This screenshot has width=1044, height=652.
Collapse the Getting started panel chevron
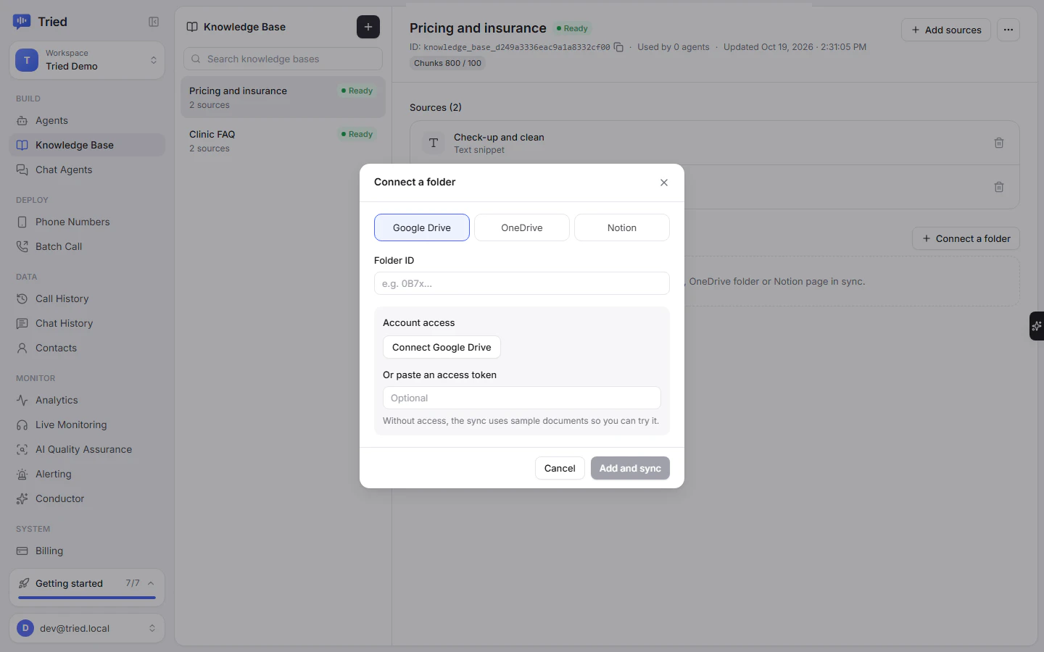[151, 583]
